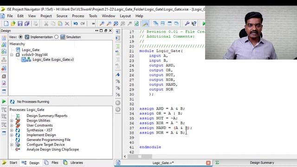
Task: Float the Design panel
Action: coord(106,31)
